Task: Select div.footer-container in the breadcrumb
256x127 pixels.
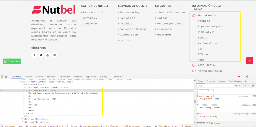Action: pos(15,126)
